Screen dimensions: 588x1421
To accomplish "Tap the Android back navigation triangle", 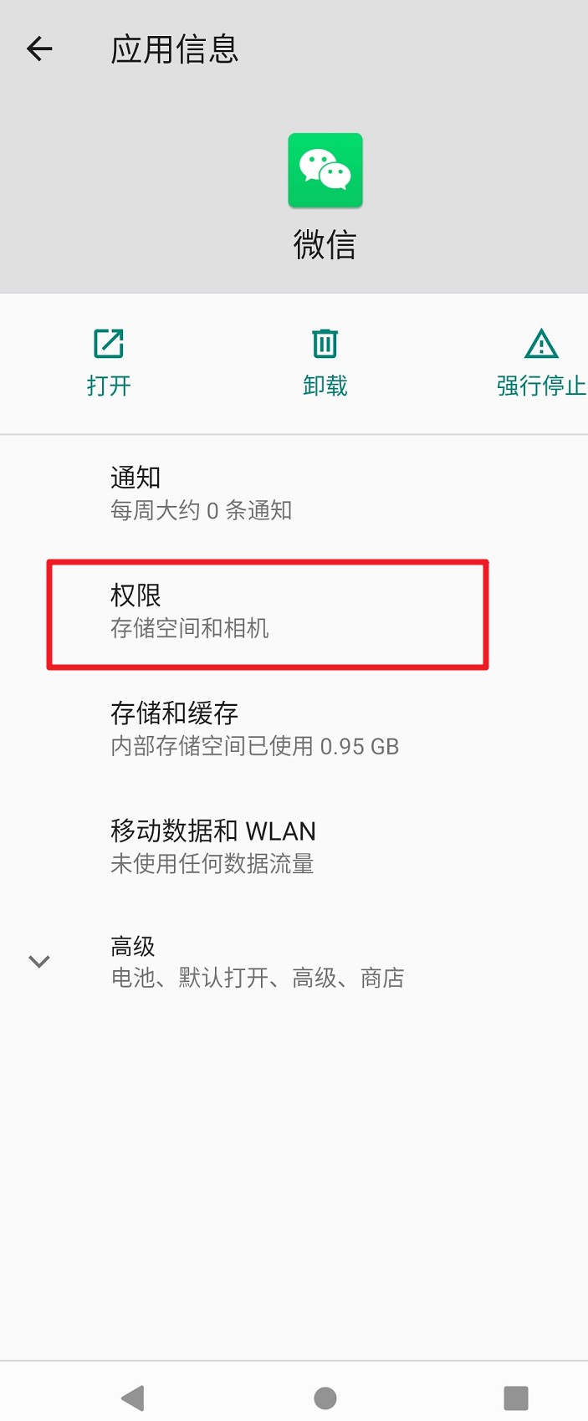I will (133, 1398).
